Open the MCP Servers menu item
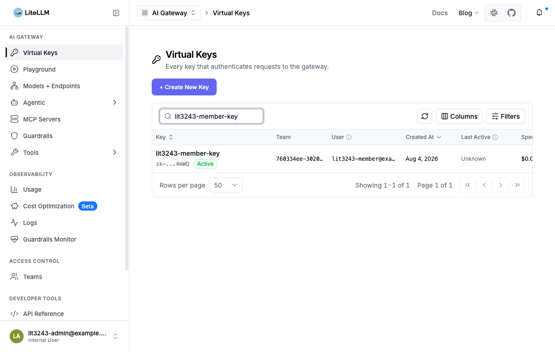The height and width of the screenshot is (352, 555). [x=64, y=119]
